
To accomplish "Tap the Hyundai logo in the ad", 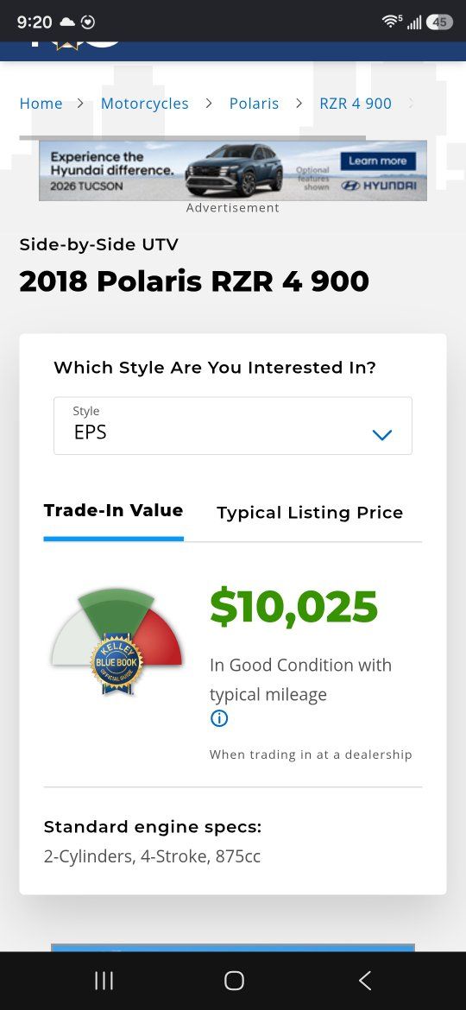I will [379, 186].
